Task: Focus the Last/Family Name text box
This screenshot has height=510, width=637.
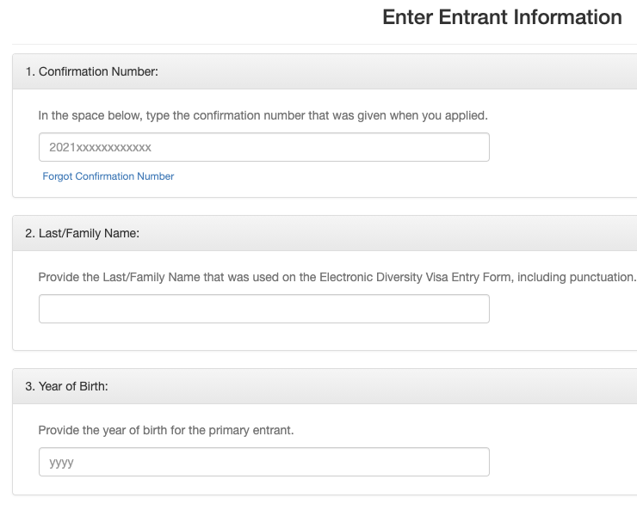Action: point(264,309)
